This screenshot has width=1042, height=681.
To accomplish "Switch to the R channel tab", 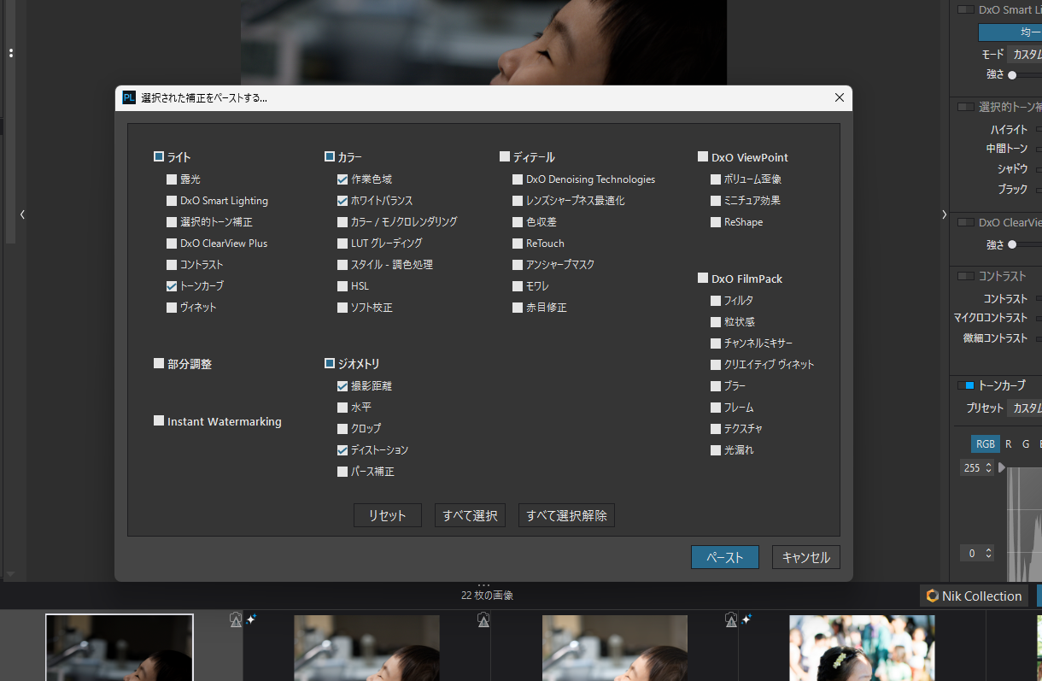I will pos(1008,444).
